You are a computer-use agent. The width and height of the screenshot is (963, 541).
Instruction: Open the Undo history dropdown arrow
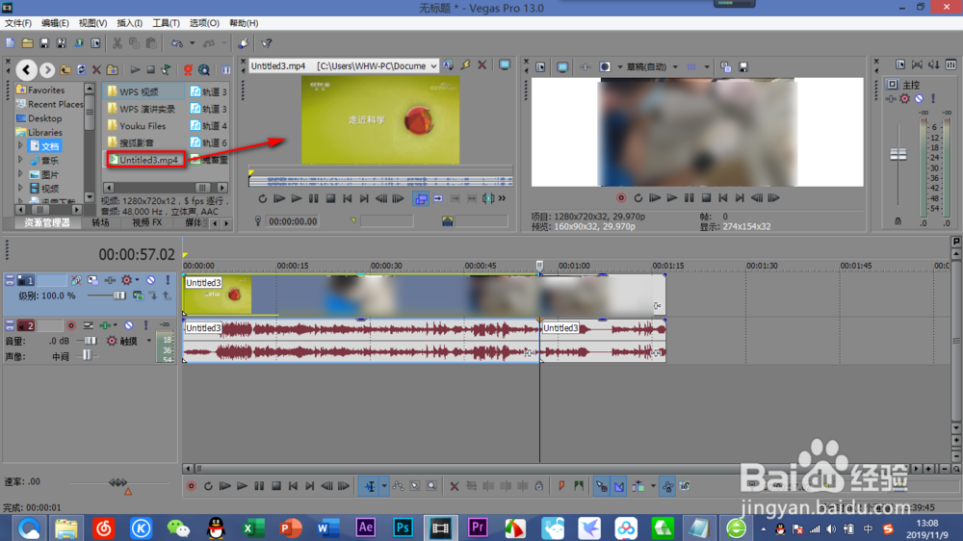[193, 43]
